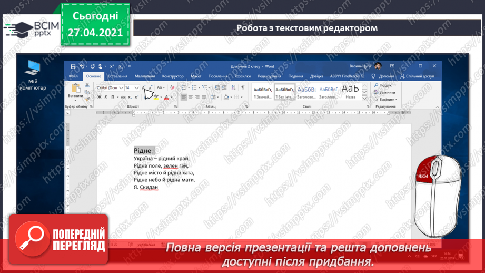
Task: Open Font dialog launcher in Шрифт group
Action: click(176, 106)
